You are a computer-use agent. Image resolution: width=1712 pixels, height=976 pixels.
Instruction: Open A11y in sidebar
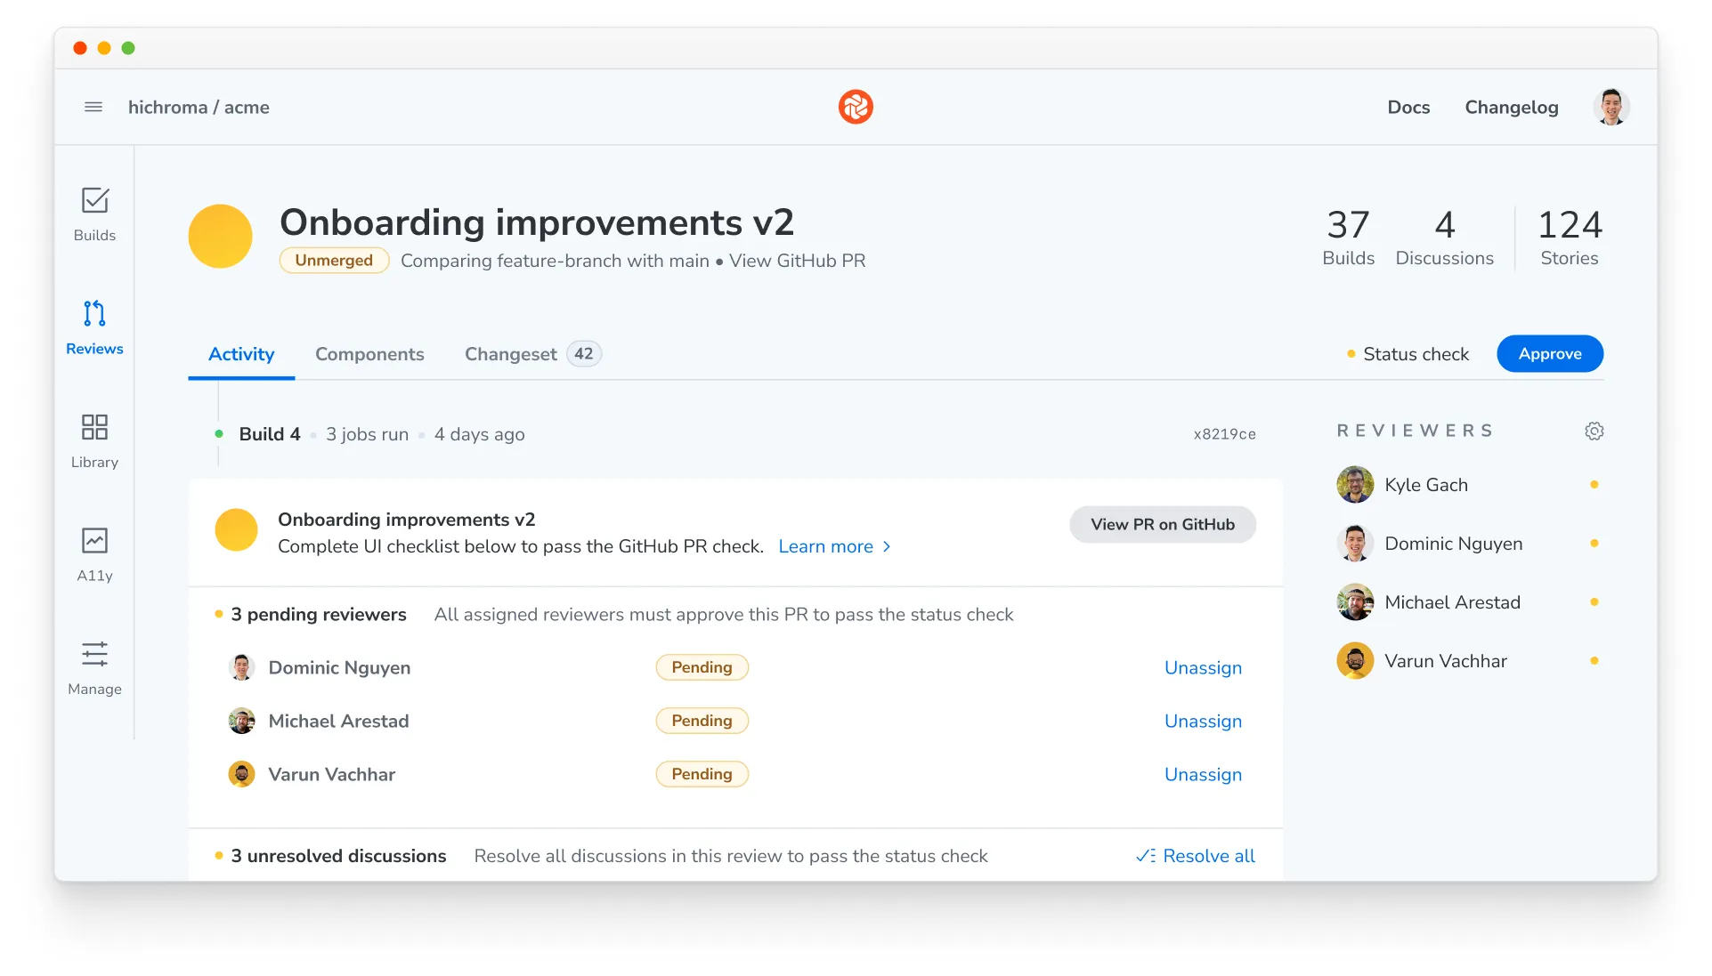[x=94, y=555]
